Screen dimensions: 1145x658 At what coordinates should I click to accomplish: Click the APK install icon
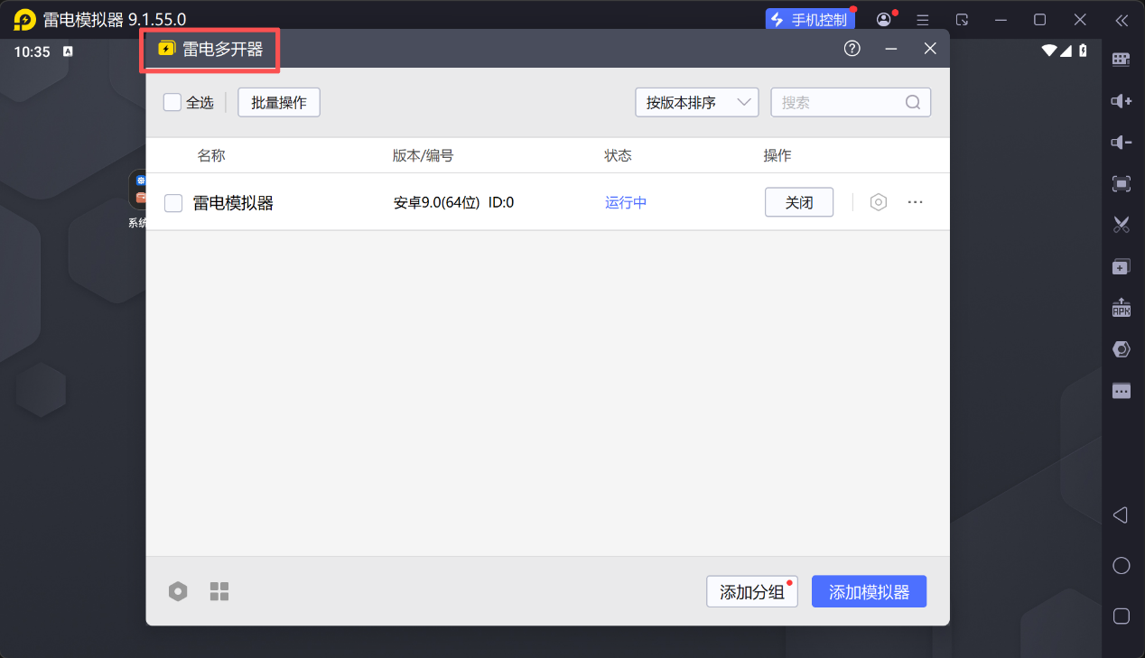1121,308
